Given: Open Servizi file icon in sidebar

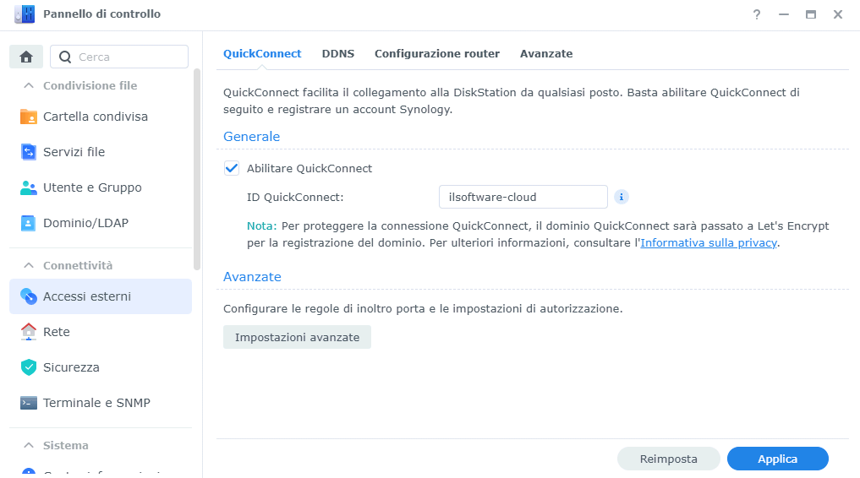Looking at the screenshot, I should (29, 152).
